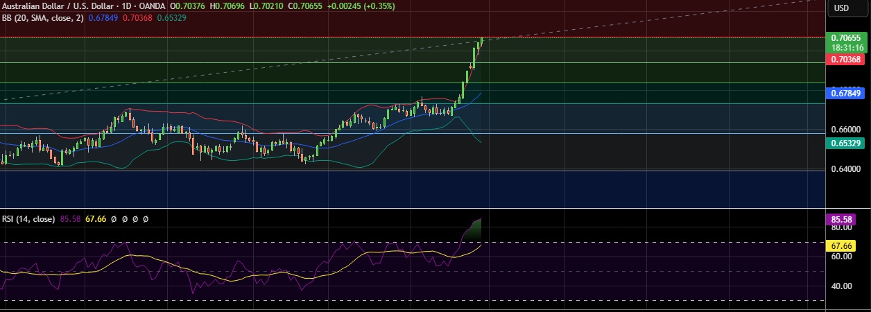Click the teal 0.65329 price scale label

click(846, 143)
